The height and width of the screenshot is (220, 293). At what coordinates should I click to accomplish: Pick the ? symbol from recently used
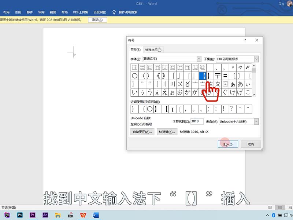[233, 109]
